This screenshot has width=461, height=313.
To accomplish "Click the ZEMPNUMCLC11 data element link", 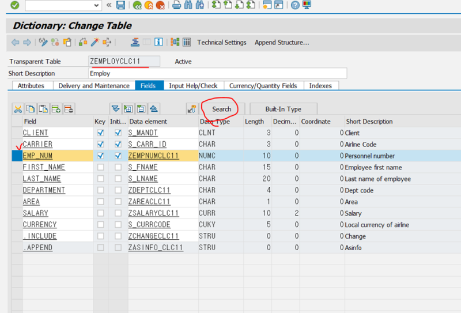I will coord(153,156).
